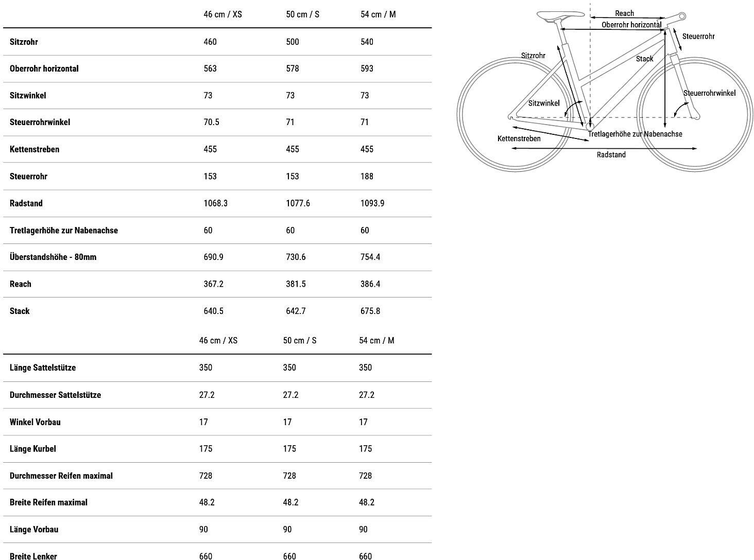Select the Kettenstreben label in the diagram
This screenshot has width=754, height=560.
(519, 138)
